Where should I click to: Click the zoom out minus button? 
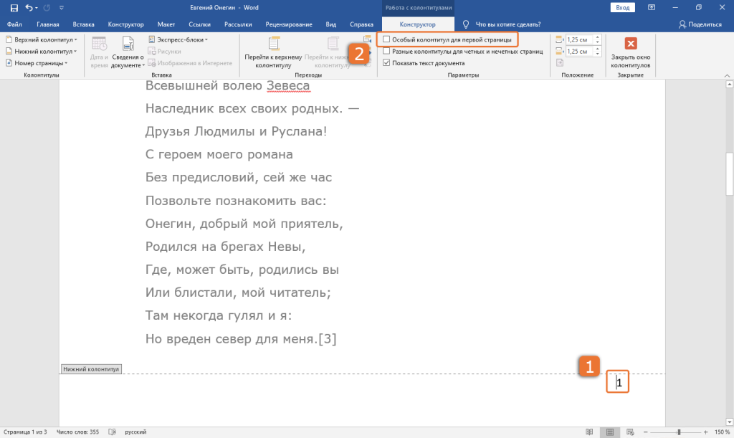tap(646, 432)
